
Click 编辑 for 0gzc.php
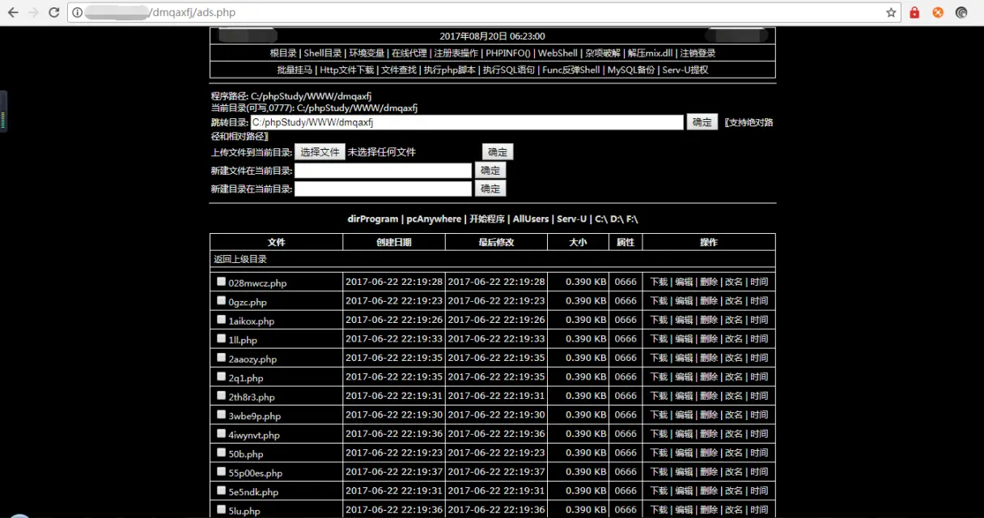(684, 300)
